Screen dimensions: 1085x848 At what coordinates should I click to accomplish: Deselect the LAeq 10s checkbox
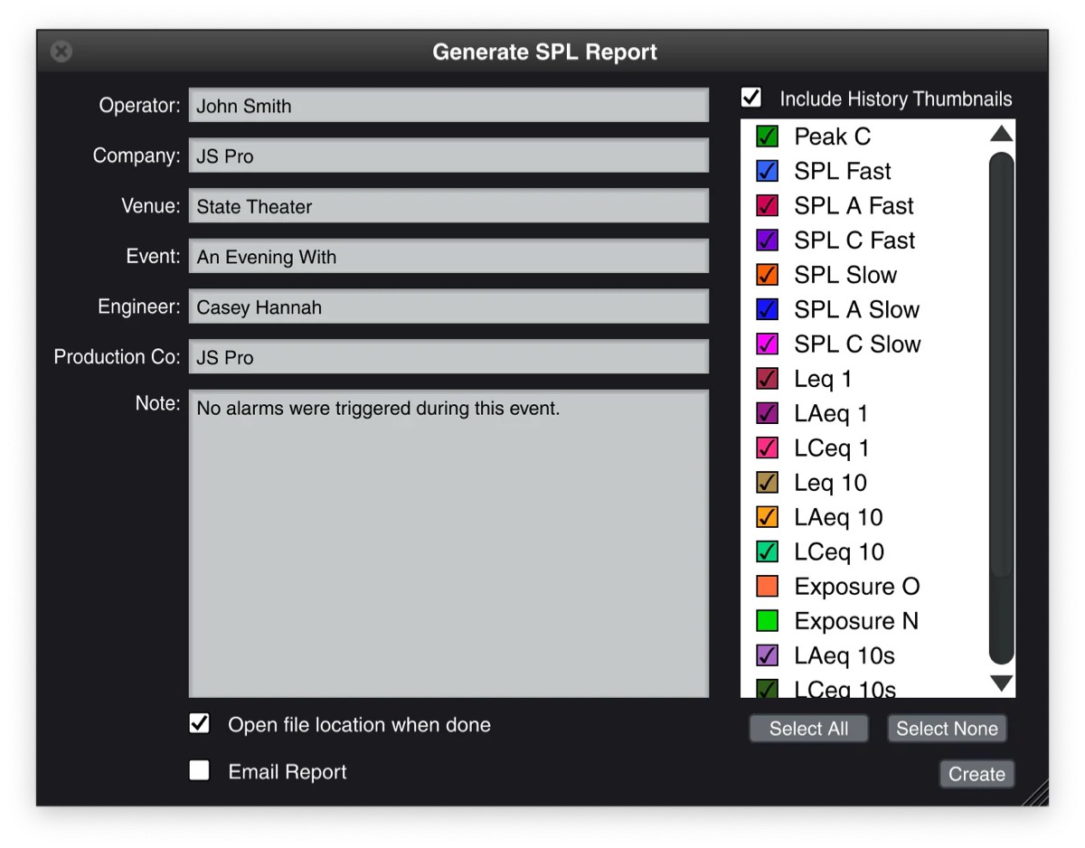point(768,655)
